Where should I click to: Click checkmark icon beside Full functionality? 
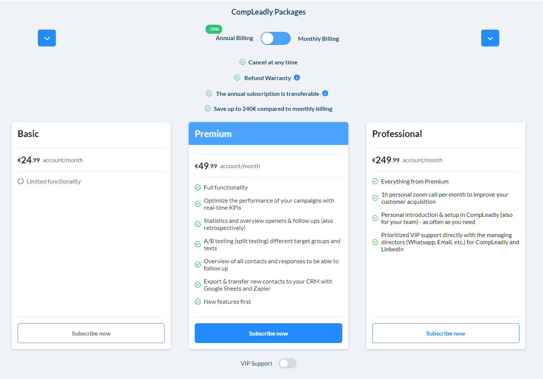pos(198,187)
